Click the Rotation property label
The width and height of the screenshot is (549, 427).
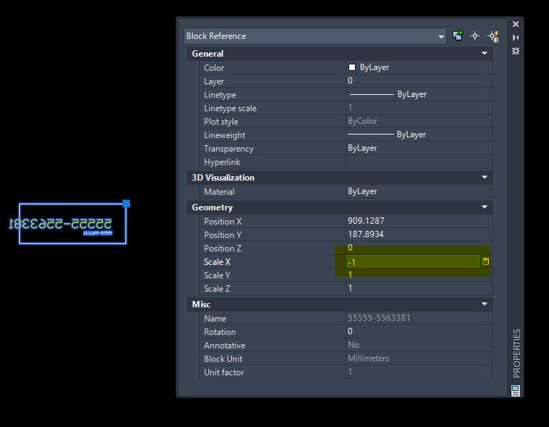point(220,332)
